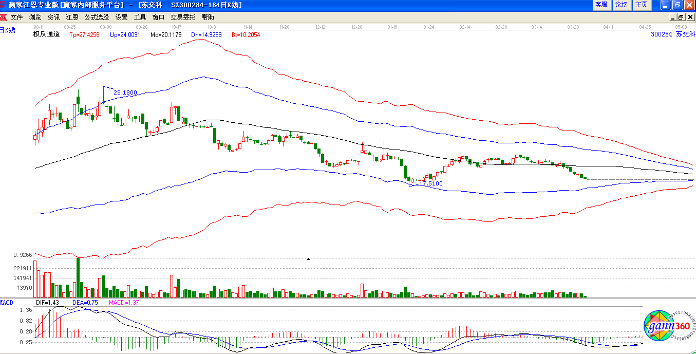This screenshot has height=354, width=696.
Task: Click the -0.25 MACD axis value
Action: pyautogui.click(x=25, y=342)
